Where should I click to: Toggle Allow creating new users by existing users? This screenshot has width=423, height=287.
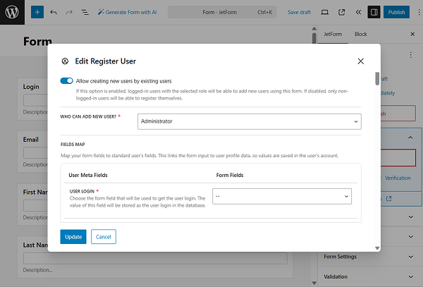click(x=67, y=81)
